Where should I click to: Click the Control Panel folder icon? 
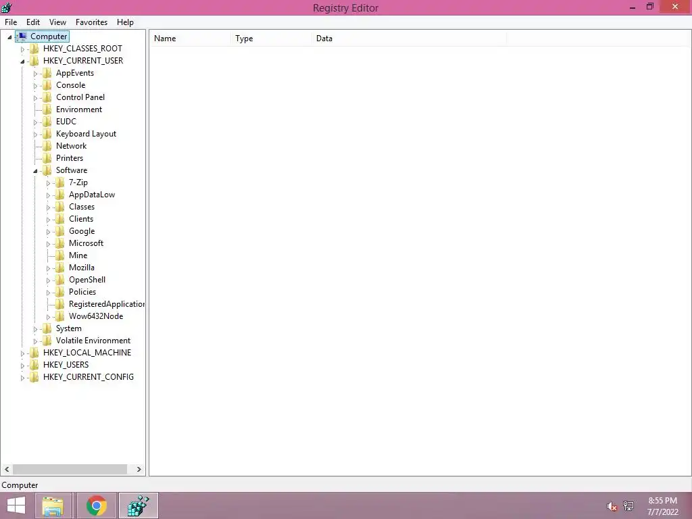tap(47, 97)
